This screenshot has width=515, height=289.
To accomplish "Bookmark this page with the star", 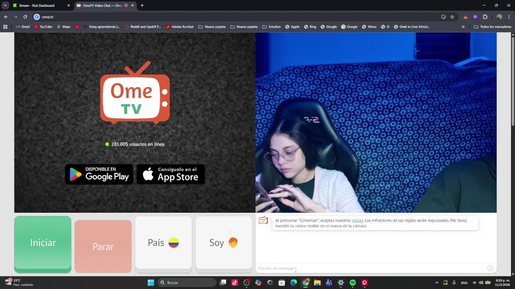I will pos(452,17).
